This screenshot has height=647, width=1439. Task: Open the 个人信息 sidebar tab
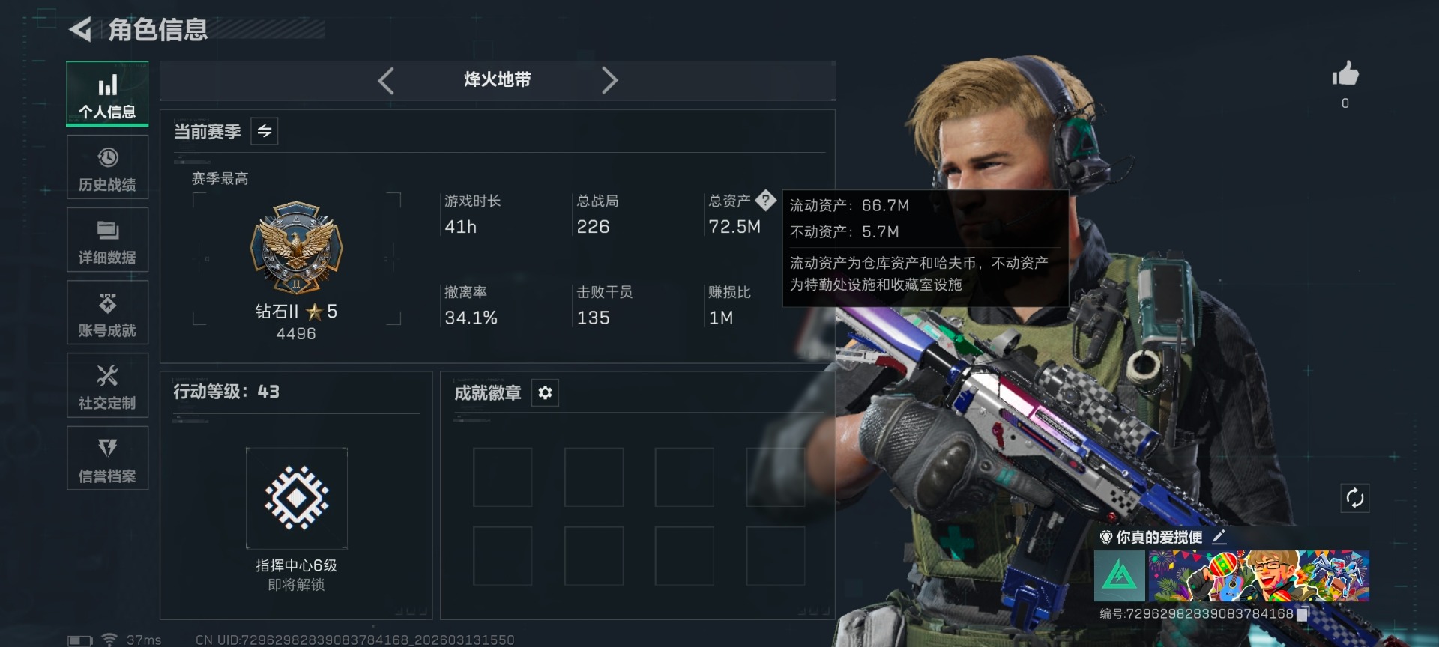[107, 94]
